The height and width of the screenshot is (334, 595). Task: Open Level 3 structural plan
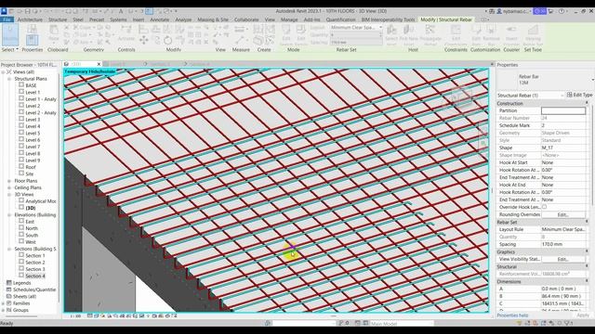tap(33, 120)
